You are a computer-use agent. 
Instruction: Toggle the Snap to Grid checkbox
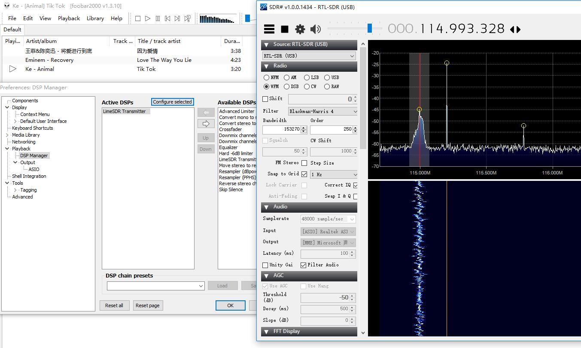click(x=304, y=174)
